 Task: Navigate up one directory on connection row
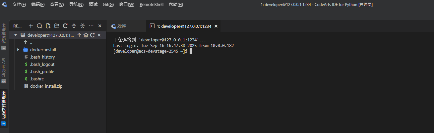coord(79,35)
